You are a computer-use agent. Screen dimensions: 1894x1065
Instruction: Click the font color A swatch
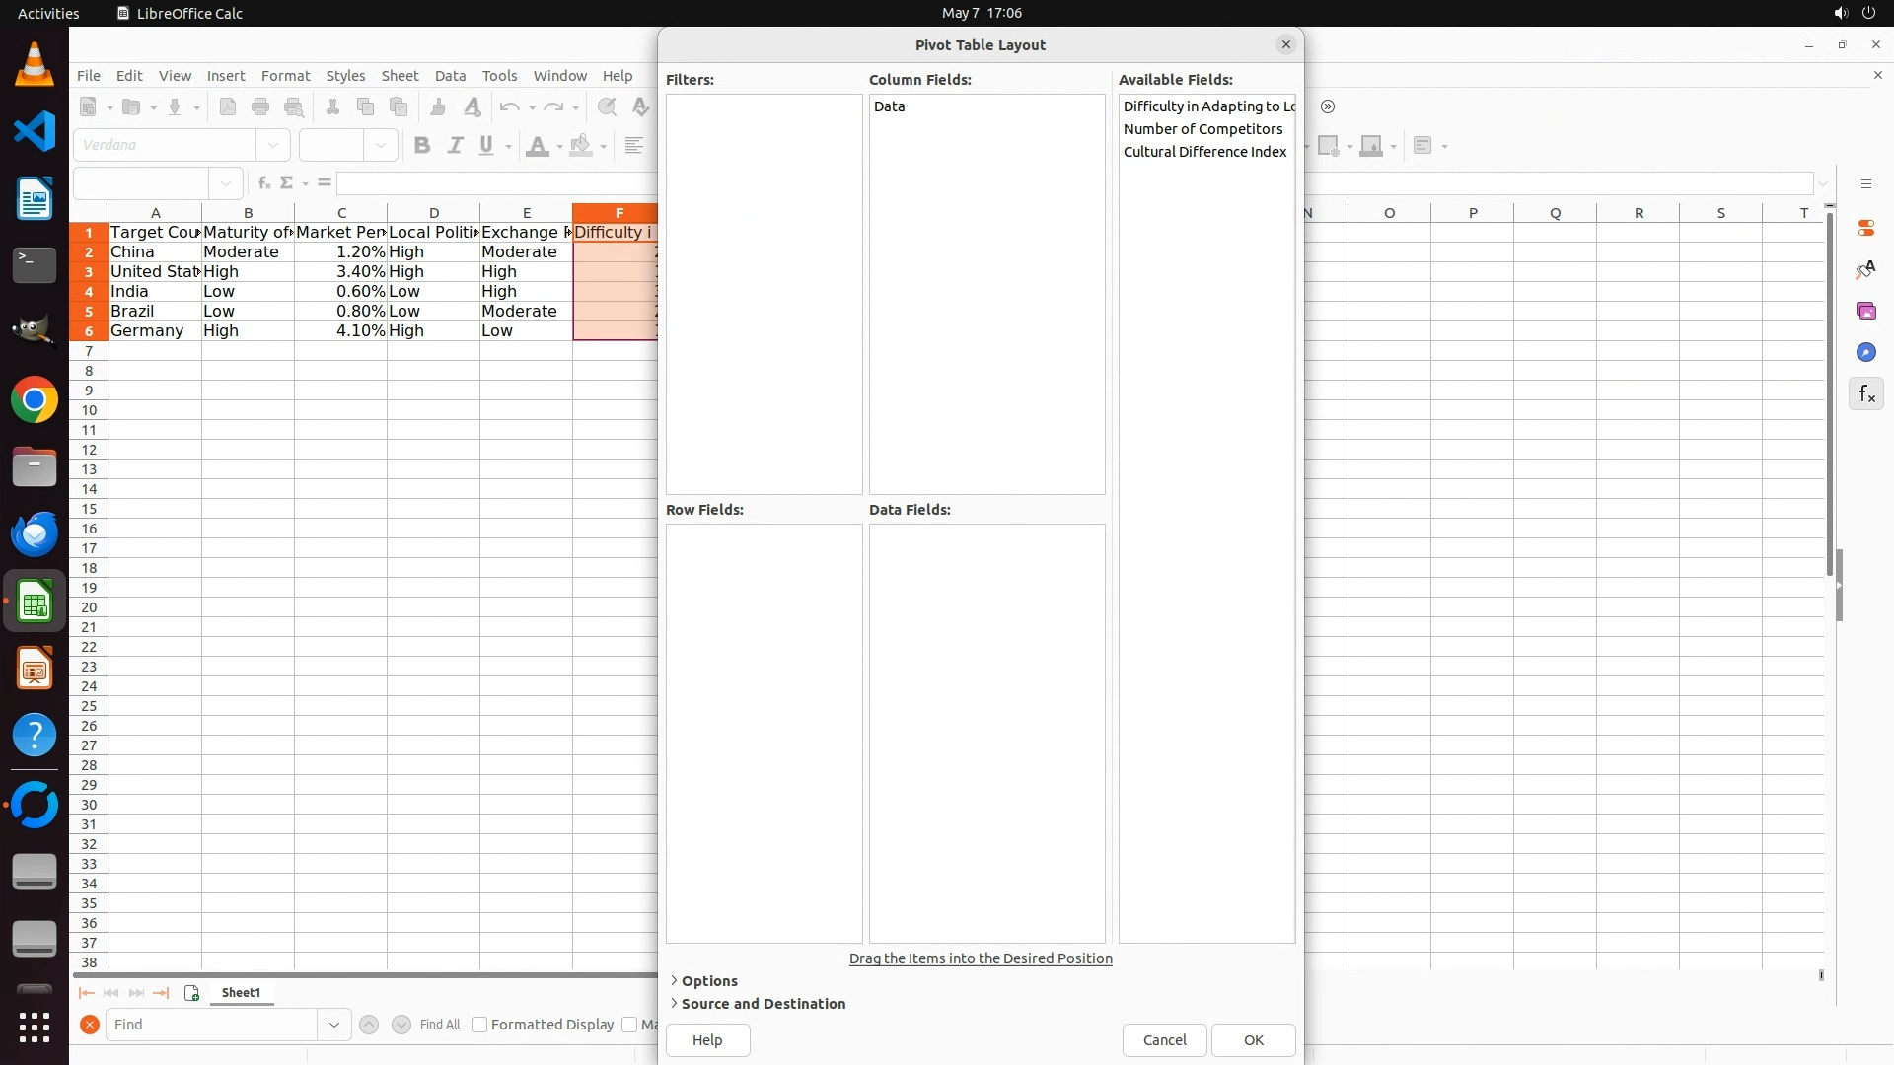(538, 146)
